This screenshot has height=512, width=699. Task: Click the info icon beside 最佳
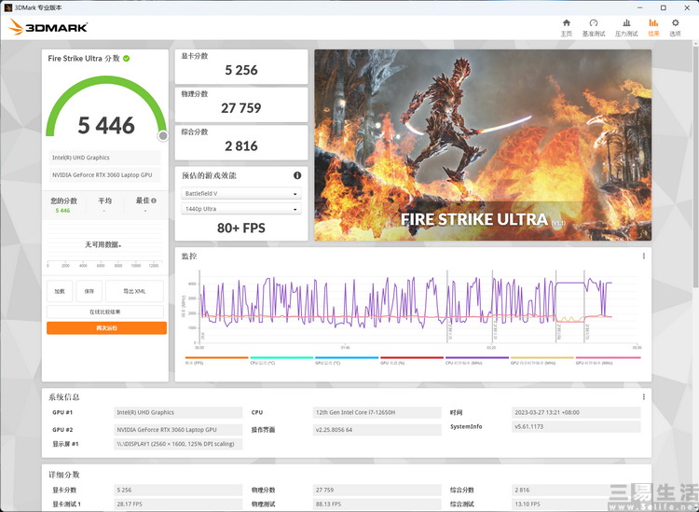tap(154, 201)
